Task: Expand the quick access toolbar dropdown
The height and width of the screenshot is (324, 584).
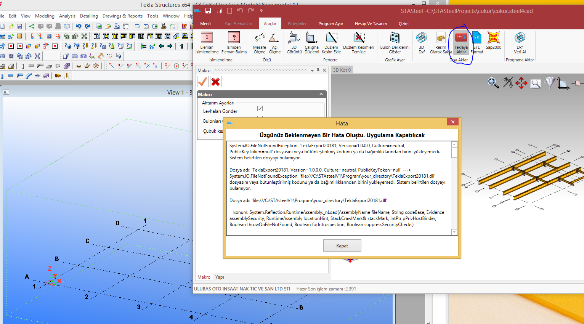Action: tap(261, 11)
